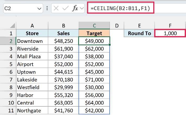Open the Insert Function fx icon
Image resolution: width=186 pixels, height=115 pixels.
click(x=75, y=8)
